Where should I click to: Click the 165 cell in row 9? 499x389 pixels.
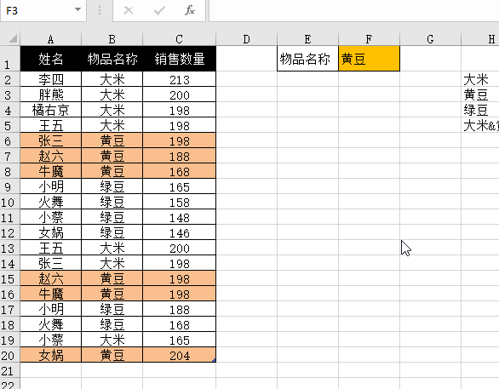(179, 186)
